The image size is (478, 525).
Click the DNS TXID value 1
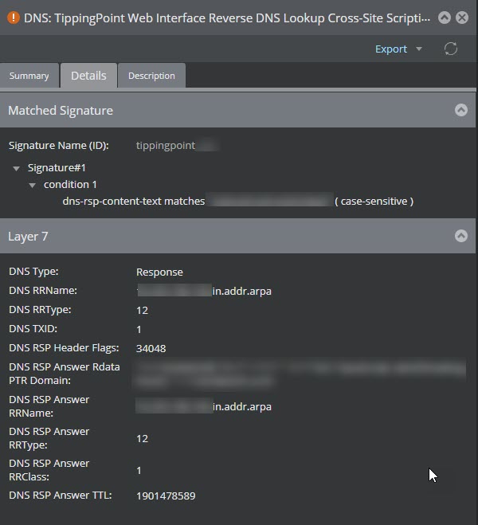click(x=139, y=330)
